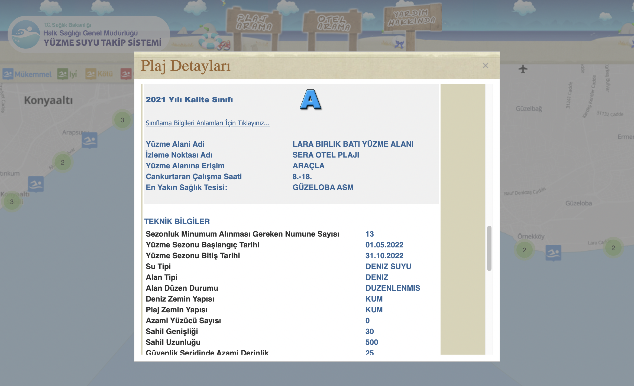
Task: Click the airplane airport icon on map
Action: tap(523, 69)
